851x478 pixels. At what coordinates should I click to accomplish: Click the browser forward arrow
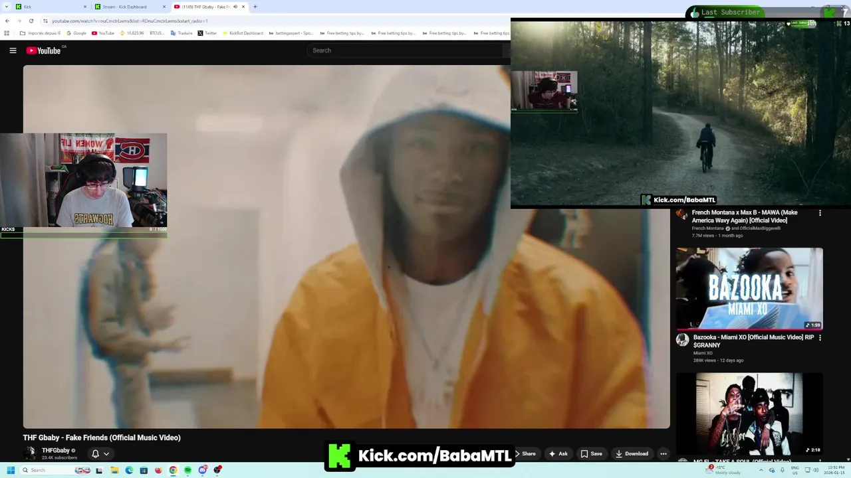click(19, 21)
